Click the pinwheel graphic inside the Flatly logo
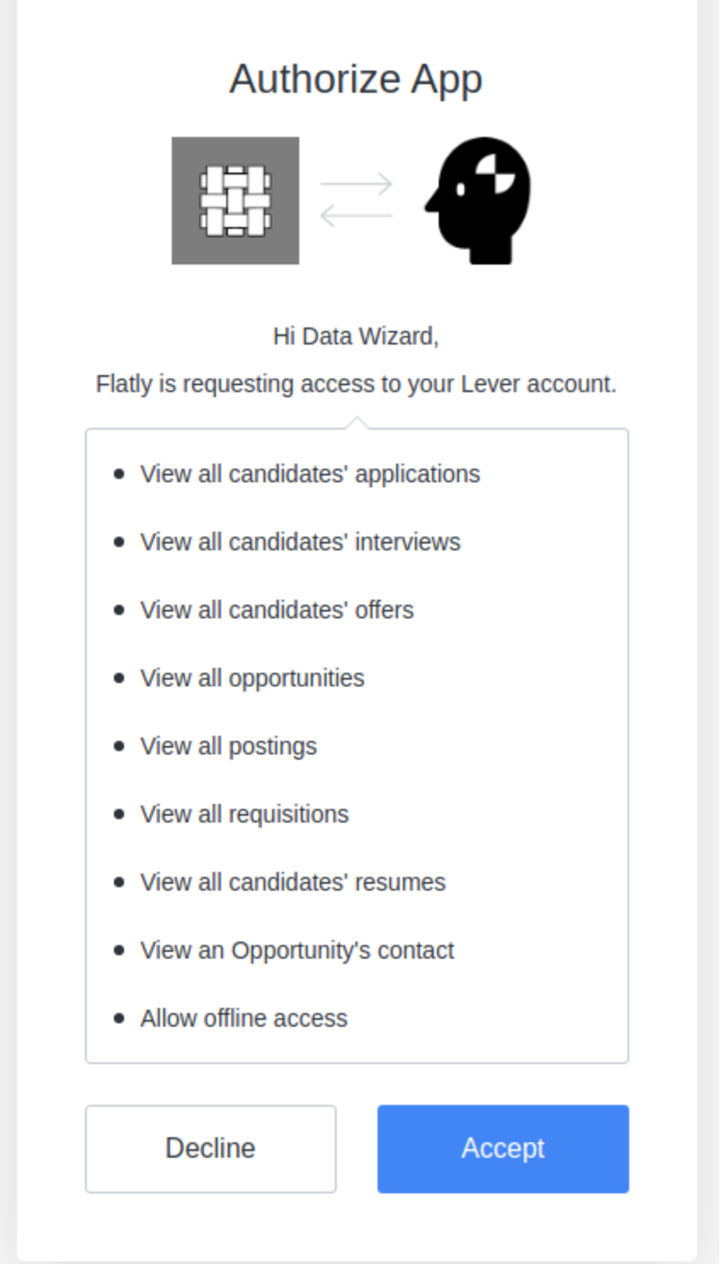721x1264 pixels. [235, 199]
